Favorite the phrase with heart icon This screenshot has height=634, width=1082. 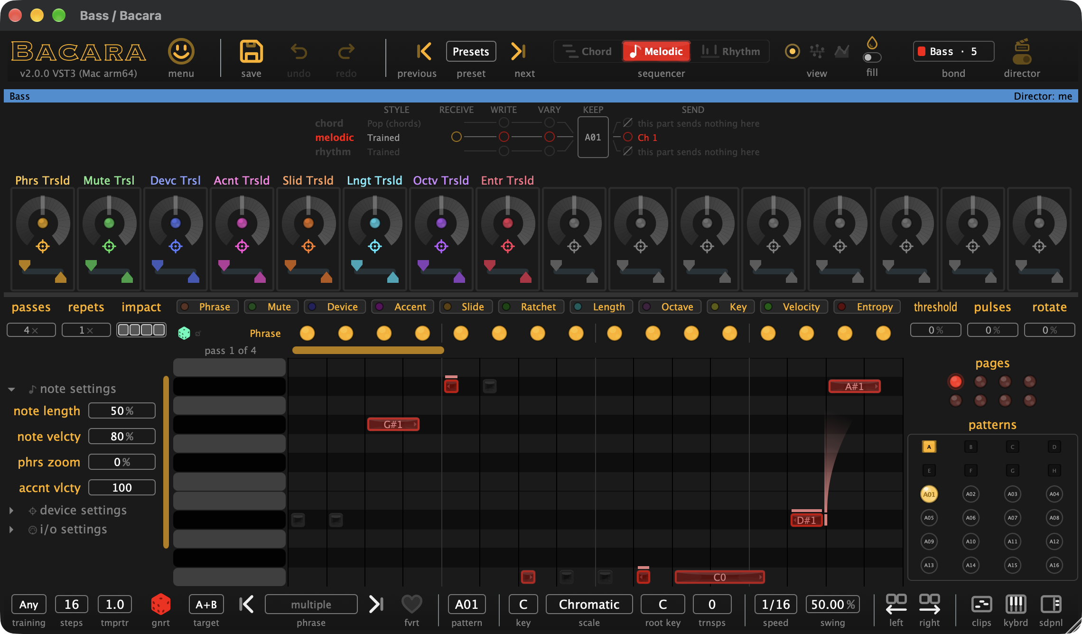[411, 604]
